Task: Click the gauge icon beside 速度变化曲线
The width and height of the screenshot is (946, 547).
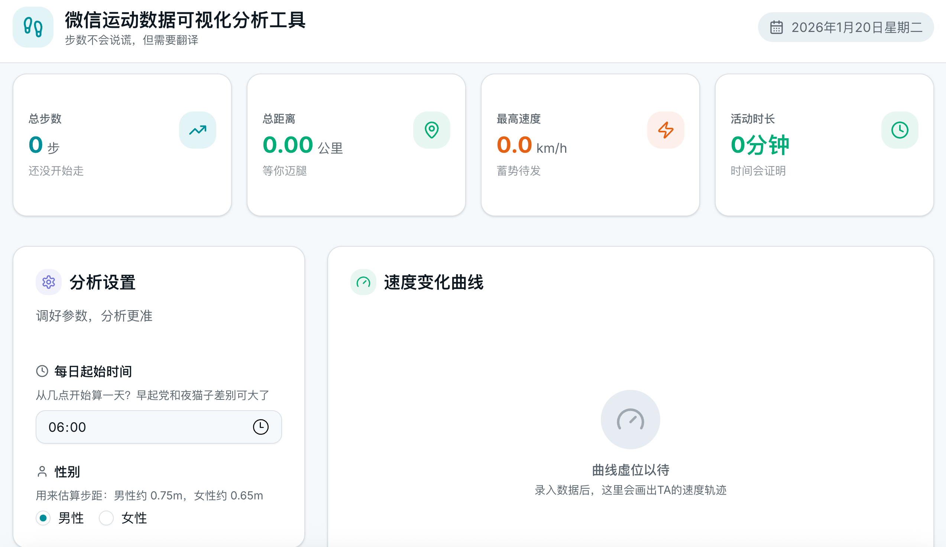Action: (363, 282)
